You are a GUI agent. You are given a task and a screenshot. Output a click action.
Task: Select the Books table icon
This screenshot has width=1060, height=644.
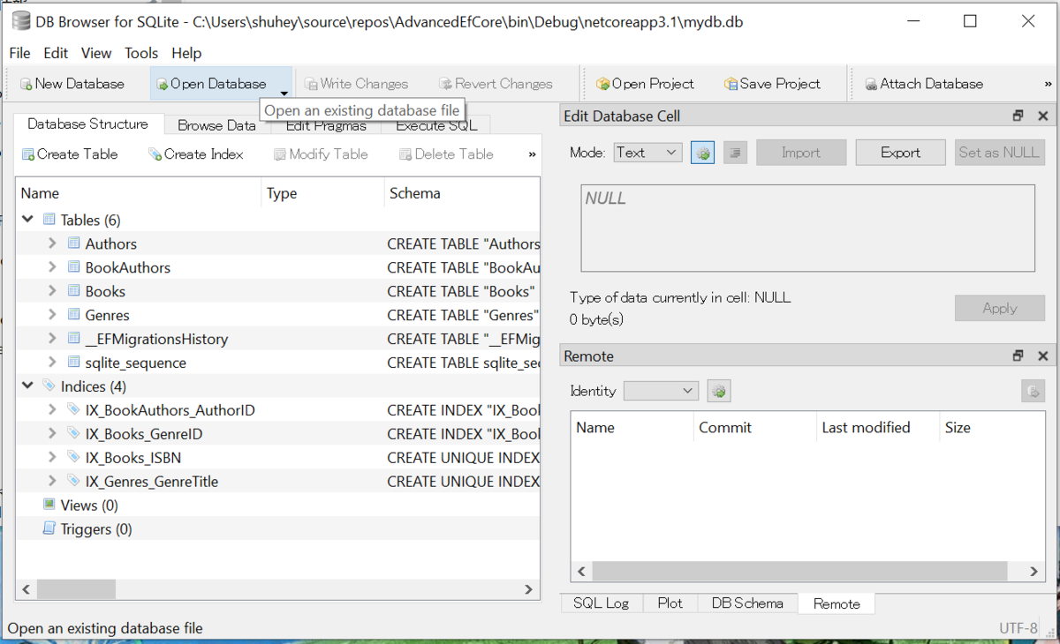pyautogui.click(x=73, y=291)
